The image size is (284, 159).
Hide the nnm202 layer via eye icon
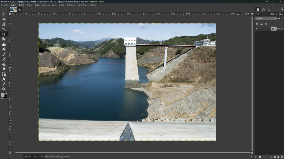click(x=257, y=28)
